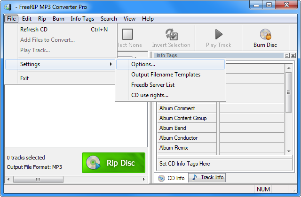This screenshot has height=197, width=301.
Task: Select CD use rights...
Action: coord(170,95)
